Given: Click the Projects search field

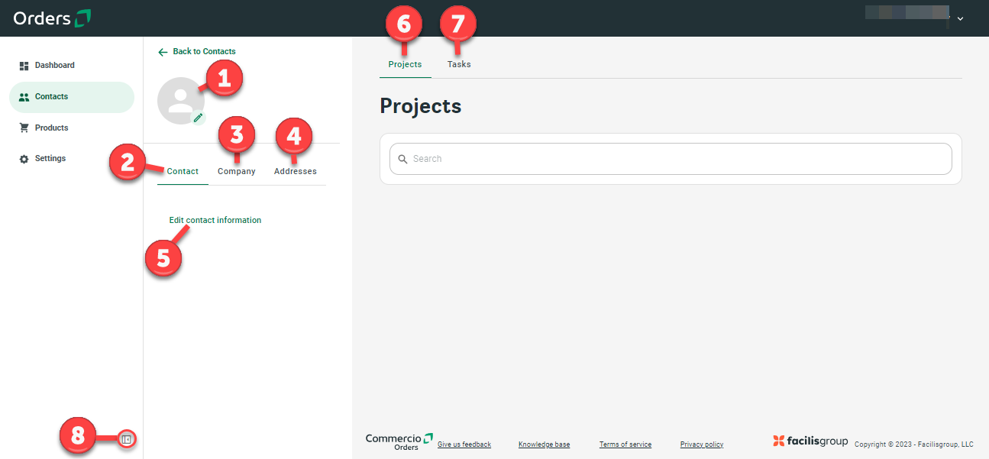Looking at the screenshot, I should click(671, 159).
